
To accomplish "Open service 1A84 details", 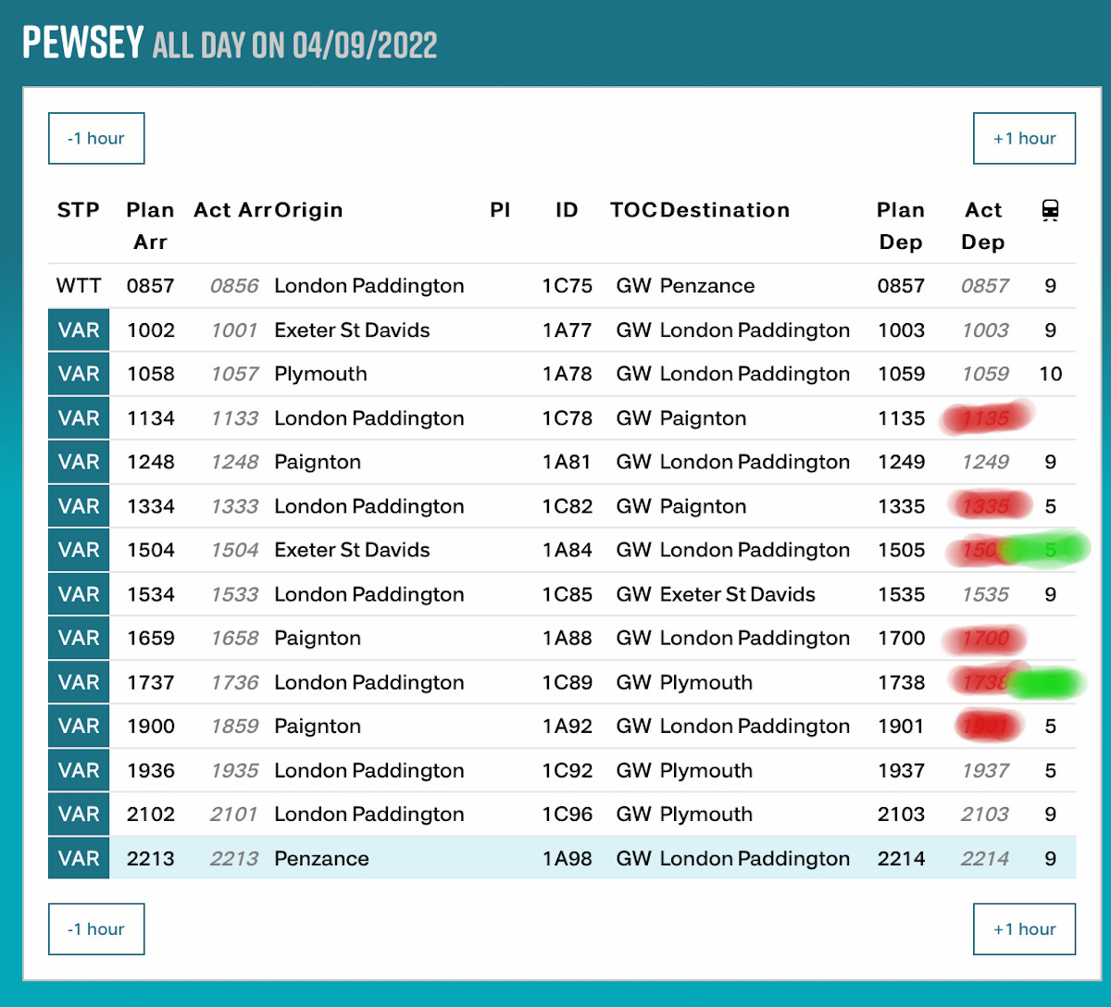I will point(567,550).
